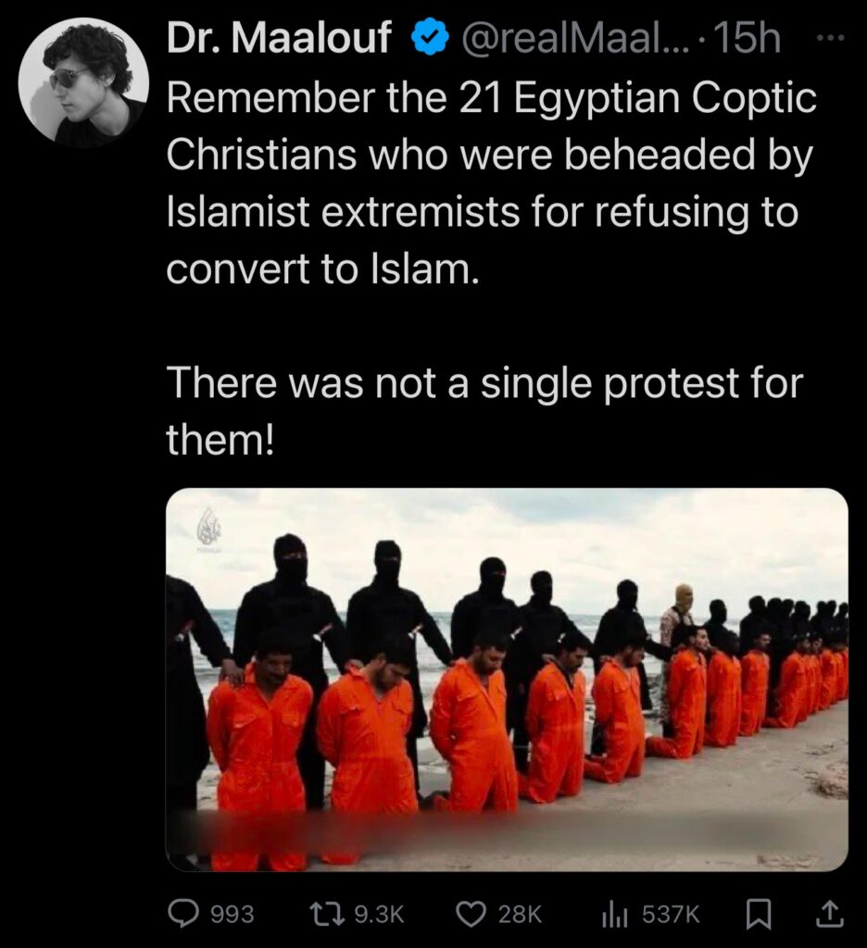Bookmark this tweet
Image resolution: width=867 pixels, height=948 pixels.
click(x=758, y=914)
